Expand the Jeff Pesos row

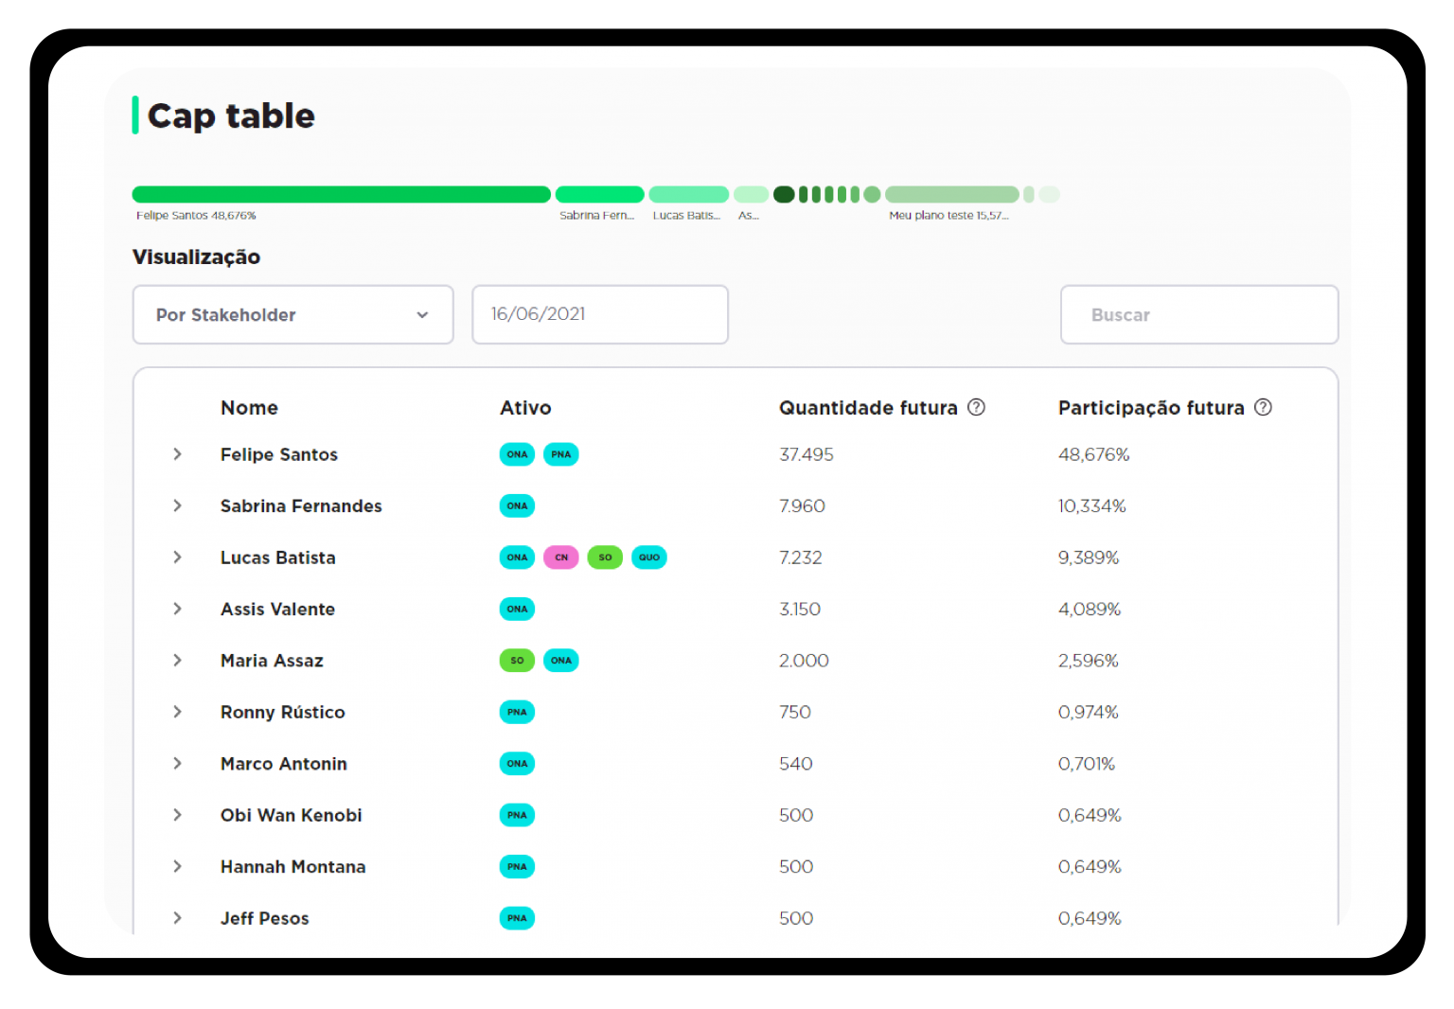[x=177, y=917]
